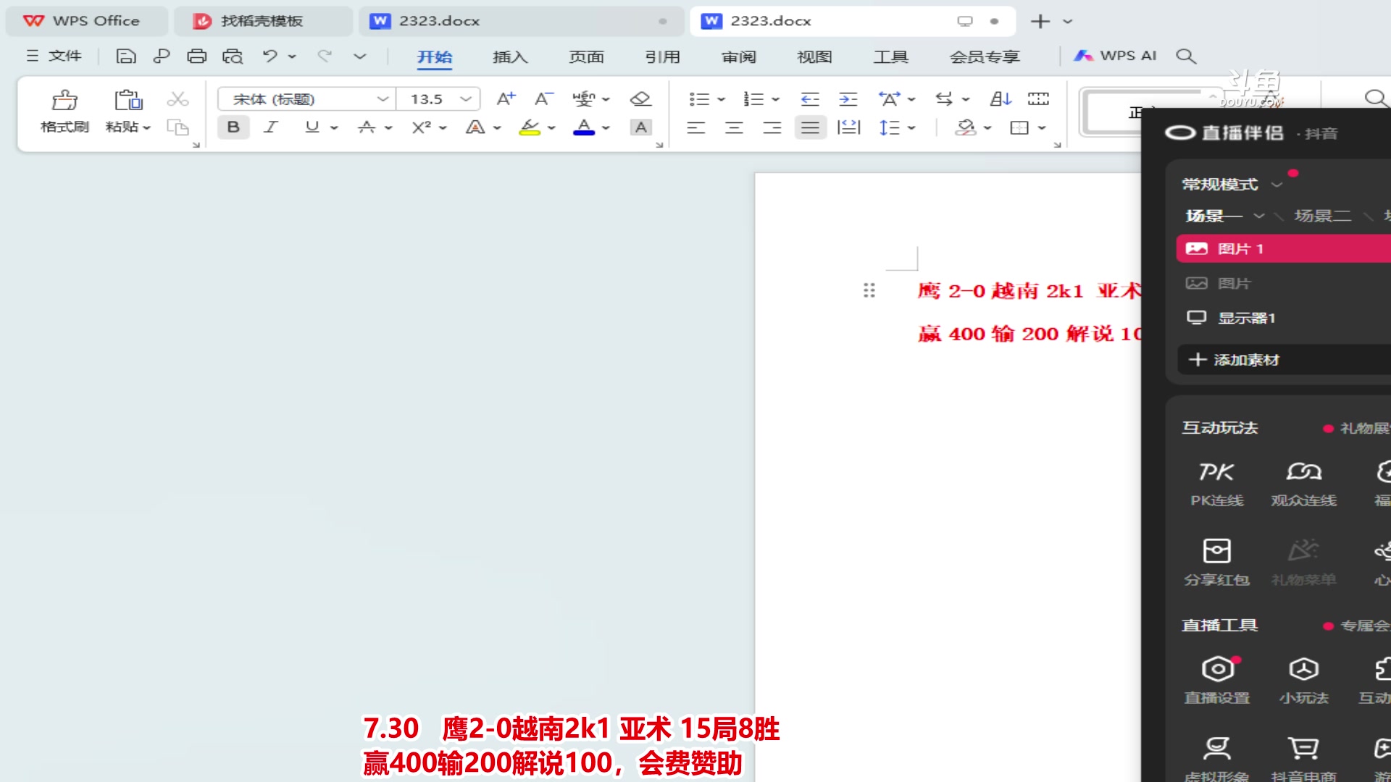1391x782 pixels.
Task: Align text right
Action: pyautogui.click(x=772, y=127)
